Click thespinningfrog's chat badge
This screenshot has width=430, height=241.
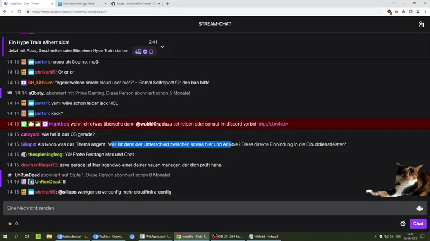coord(24,155)
